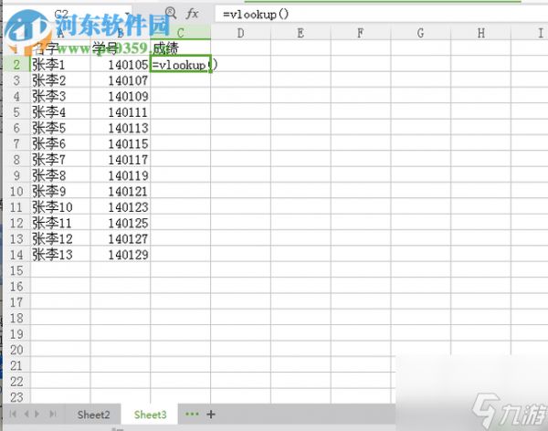This screenshot has width=548, height=431.
Task: Click the fx insert function icon
Action: click(x=193, y=15)
